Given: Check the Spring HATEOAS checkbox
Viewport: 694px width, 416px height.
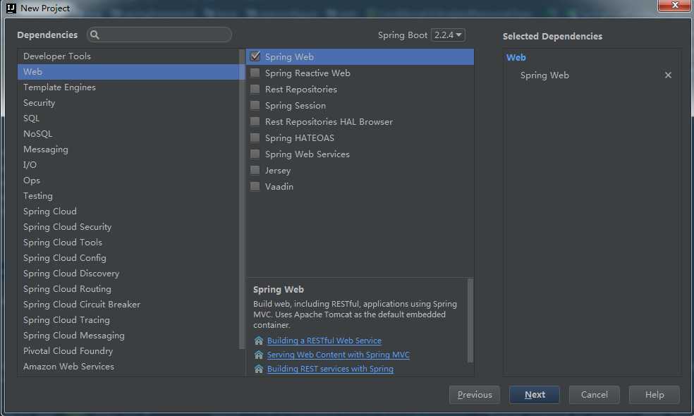Looking at the screenshot, I should [x=255, y=137].
